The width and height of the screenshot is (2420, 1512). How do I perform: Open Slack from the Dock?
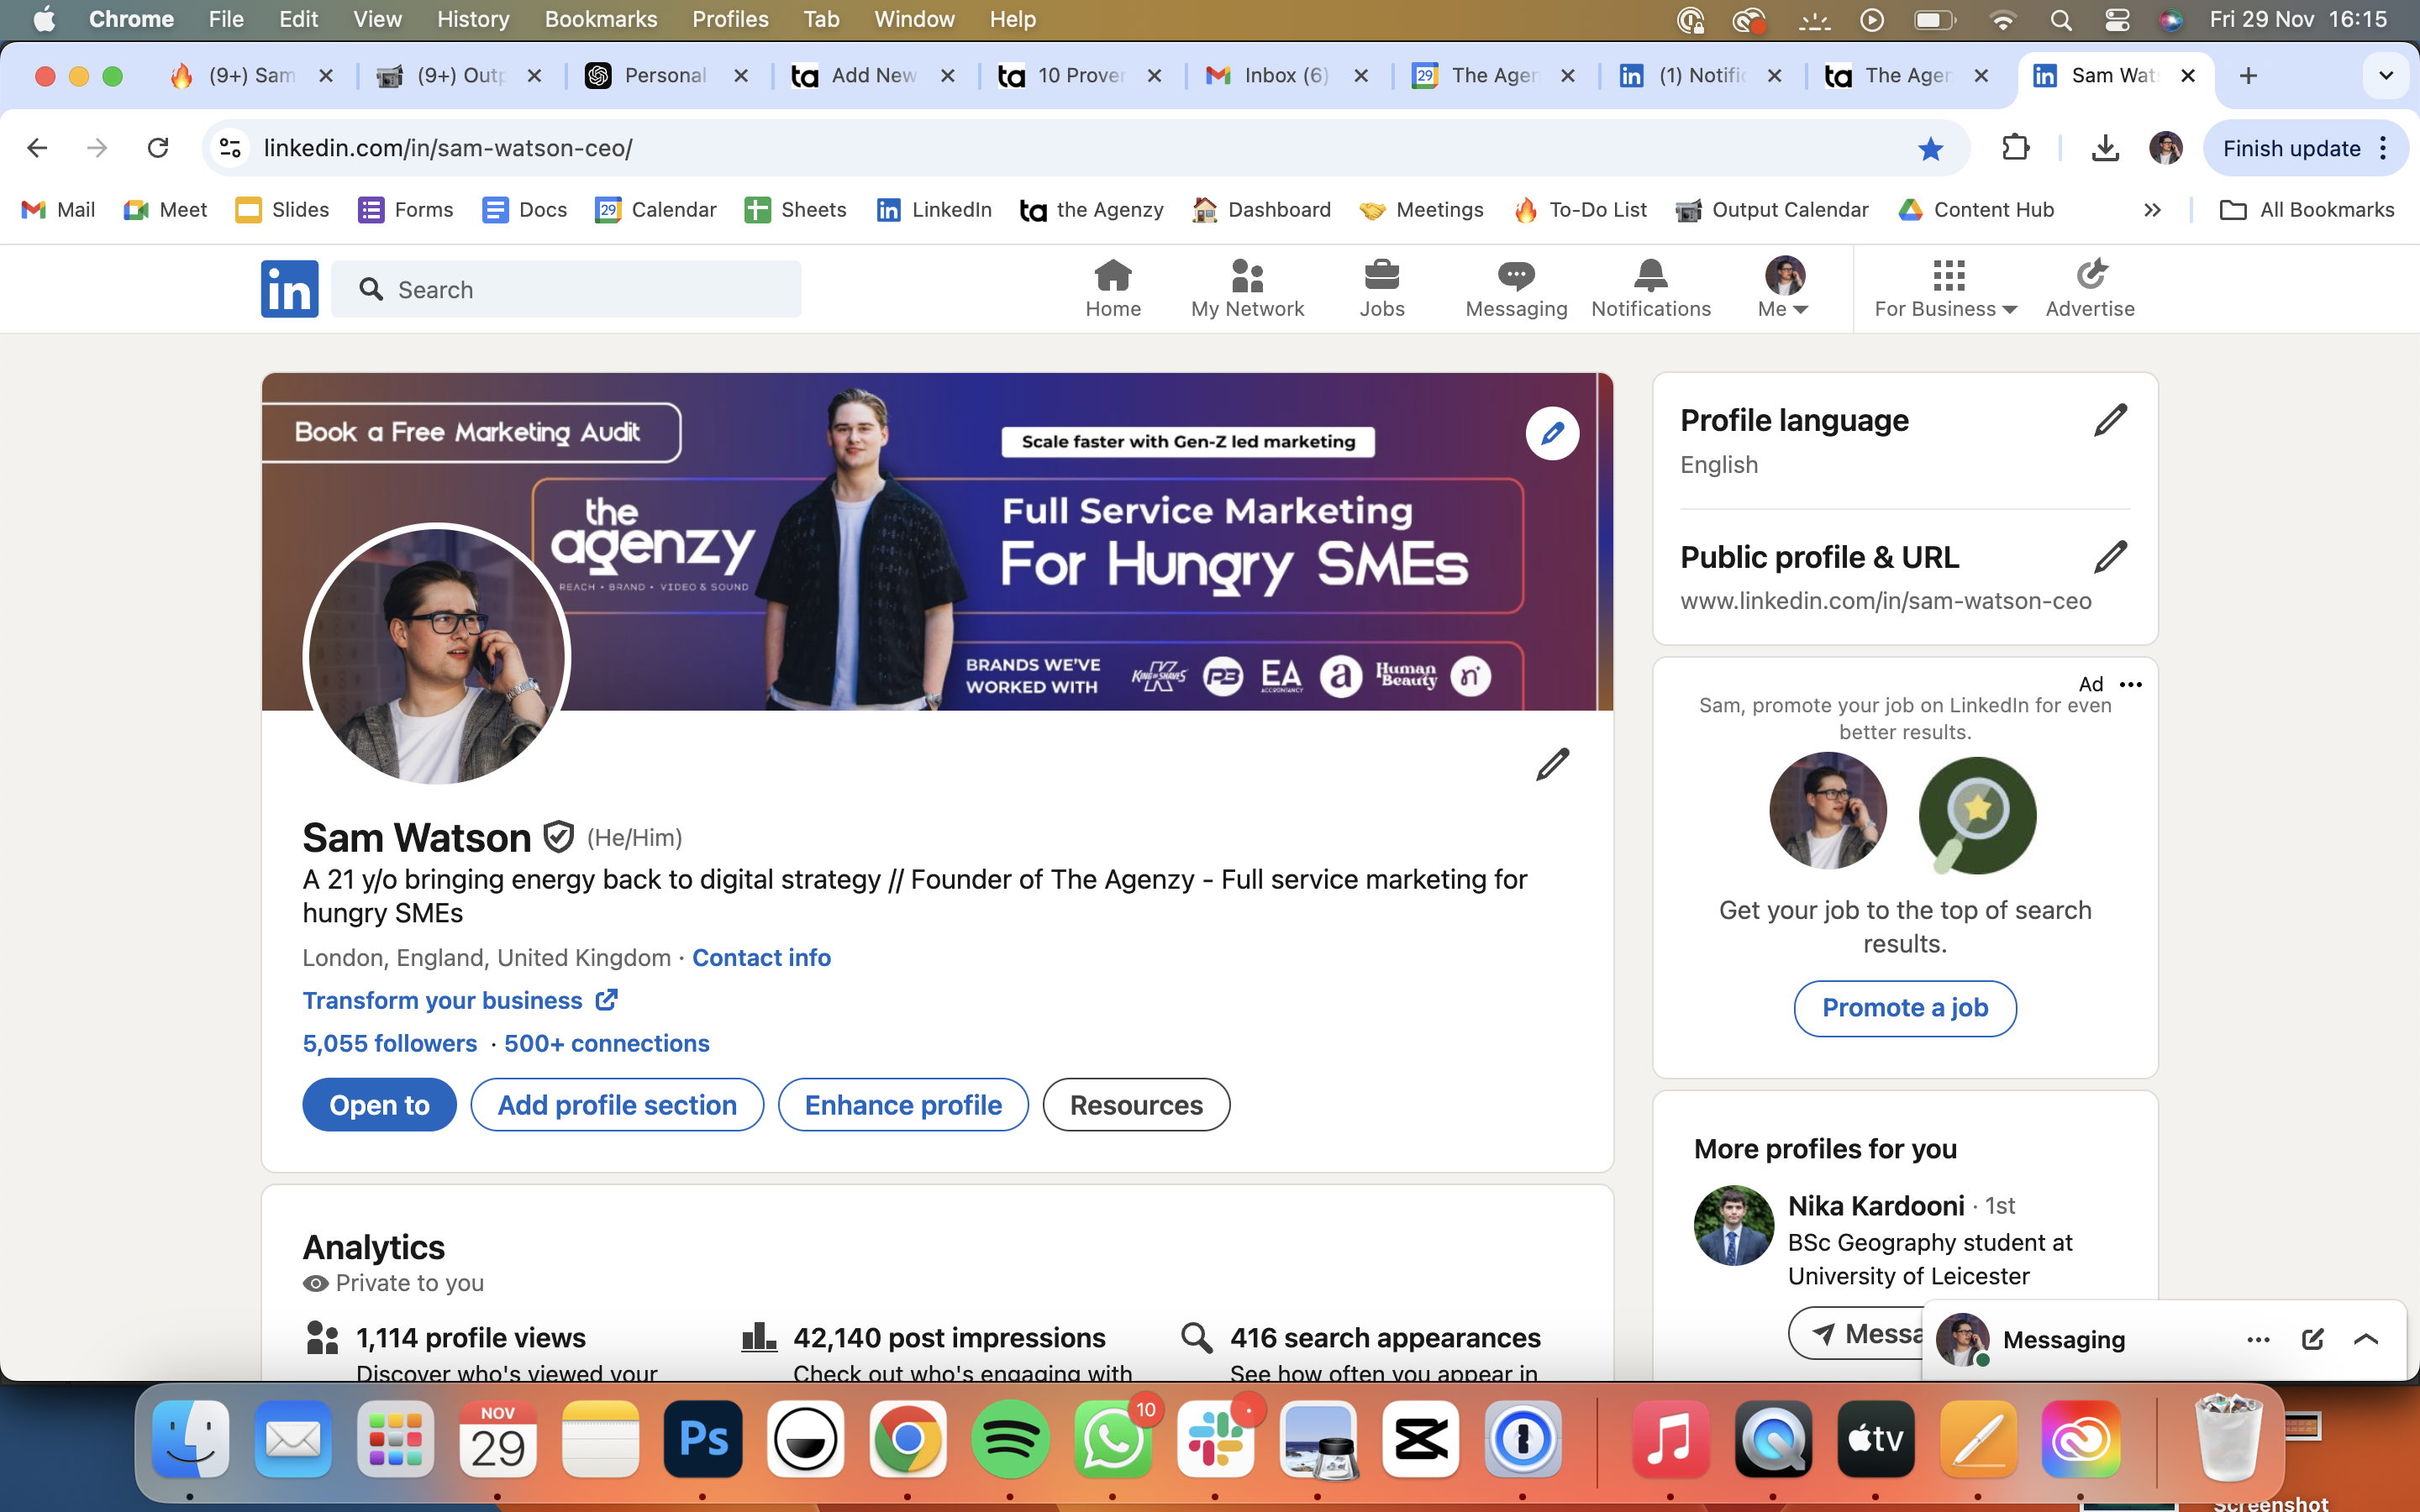pyautogui.click(x=1215, y=1439)
